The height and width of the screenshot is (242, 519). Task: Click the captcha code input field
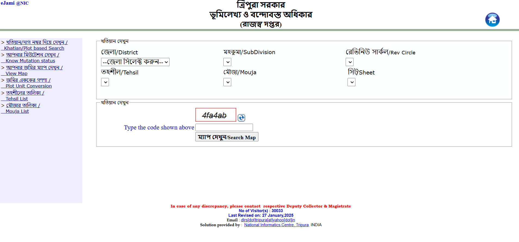coord(224,128)
